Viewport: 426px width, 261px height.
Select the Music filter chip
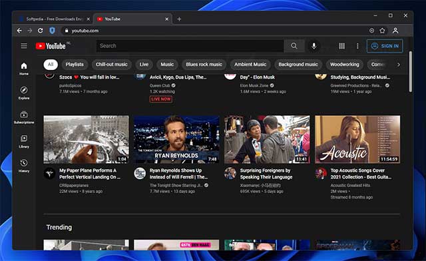(x=167, y=65)
